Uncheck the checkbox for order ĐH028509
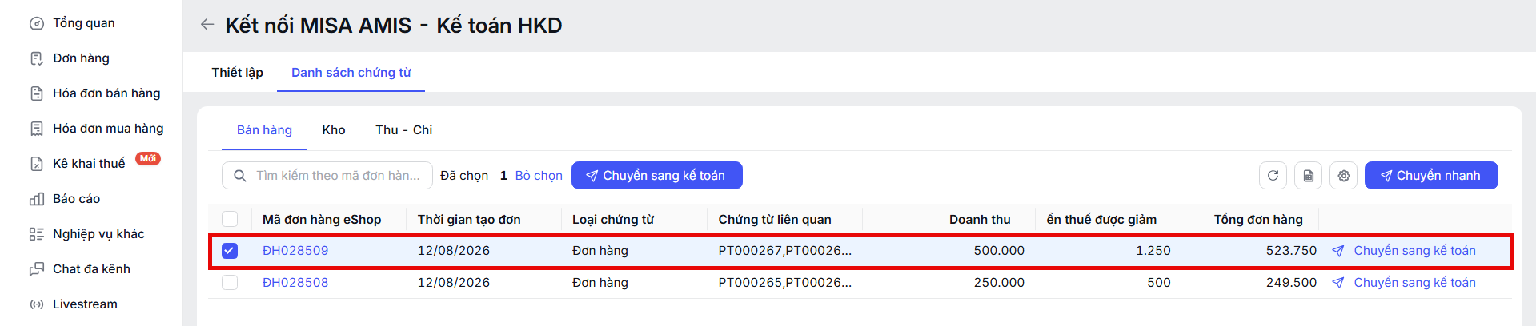This screenshot has height=326, width=1536. [230, 251]
